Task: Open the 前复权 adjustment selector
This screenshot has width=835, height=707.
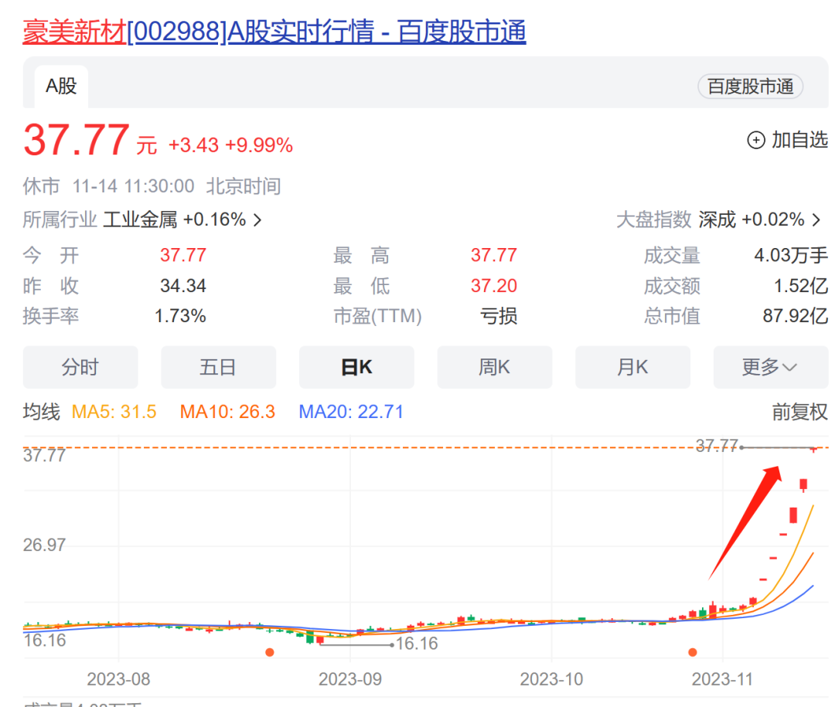Action: tap(800, 412)
